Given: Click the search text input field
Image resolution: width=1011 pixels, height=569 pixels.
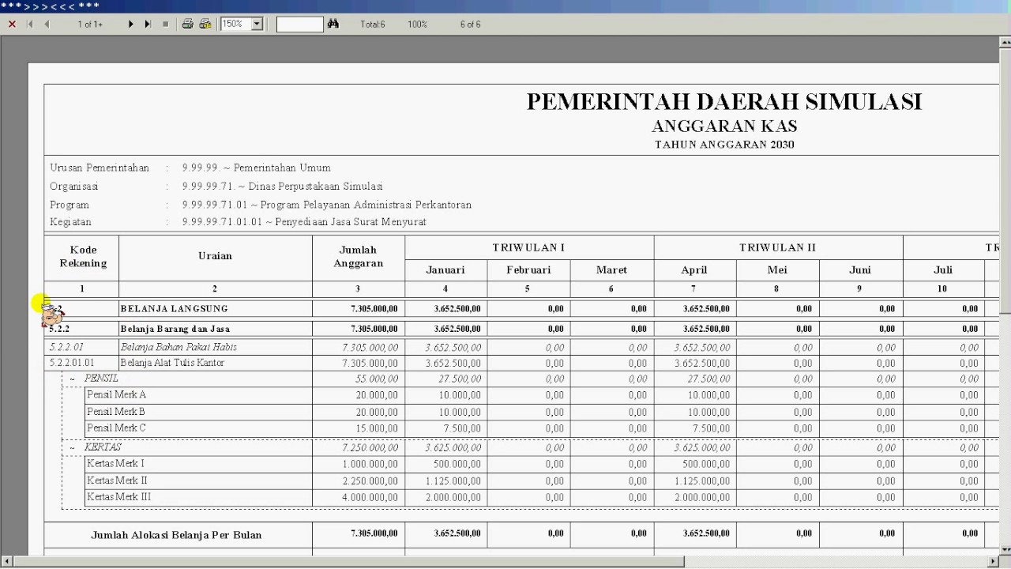Looking at the screenshot, I should (299, 24).
